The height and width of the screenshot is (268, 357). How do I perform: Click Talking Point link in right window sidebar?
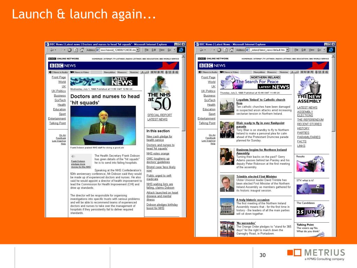[x=207, y=123]
